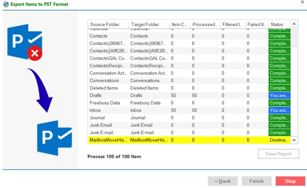The height and width of the screenshot is (188, 307).
Task: Click 'Destina...' status of MailboxMoveHis row
Action: (279, 140)
